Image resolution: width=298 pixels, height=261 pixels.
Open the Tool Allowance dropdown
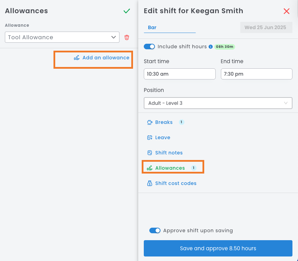pyautogui.click(x=62, y=37)
